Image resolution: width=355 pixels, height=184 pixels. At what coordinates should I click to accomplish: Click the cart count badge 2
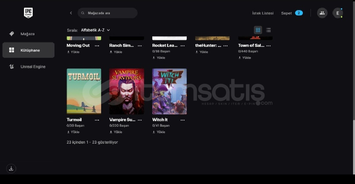tap(299, 13)
